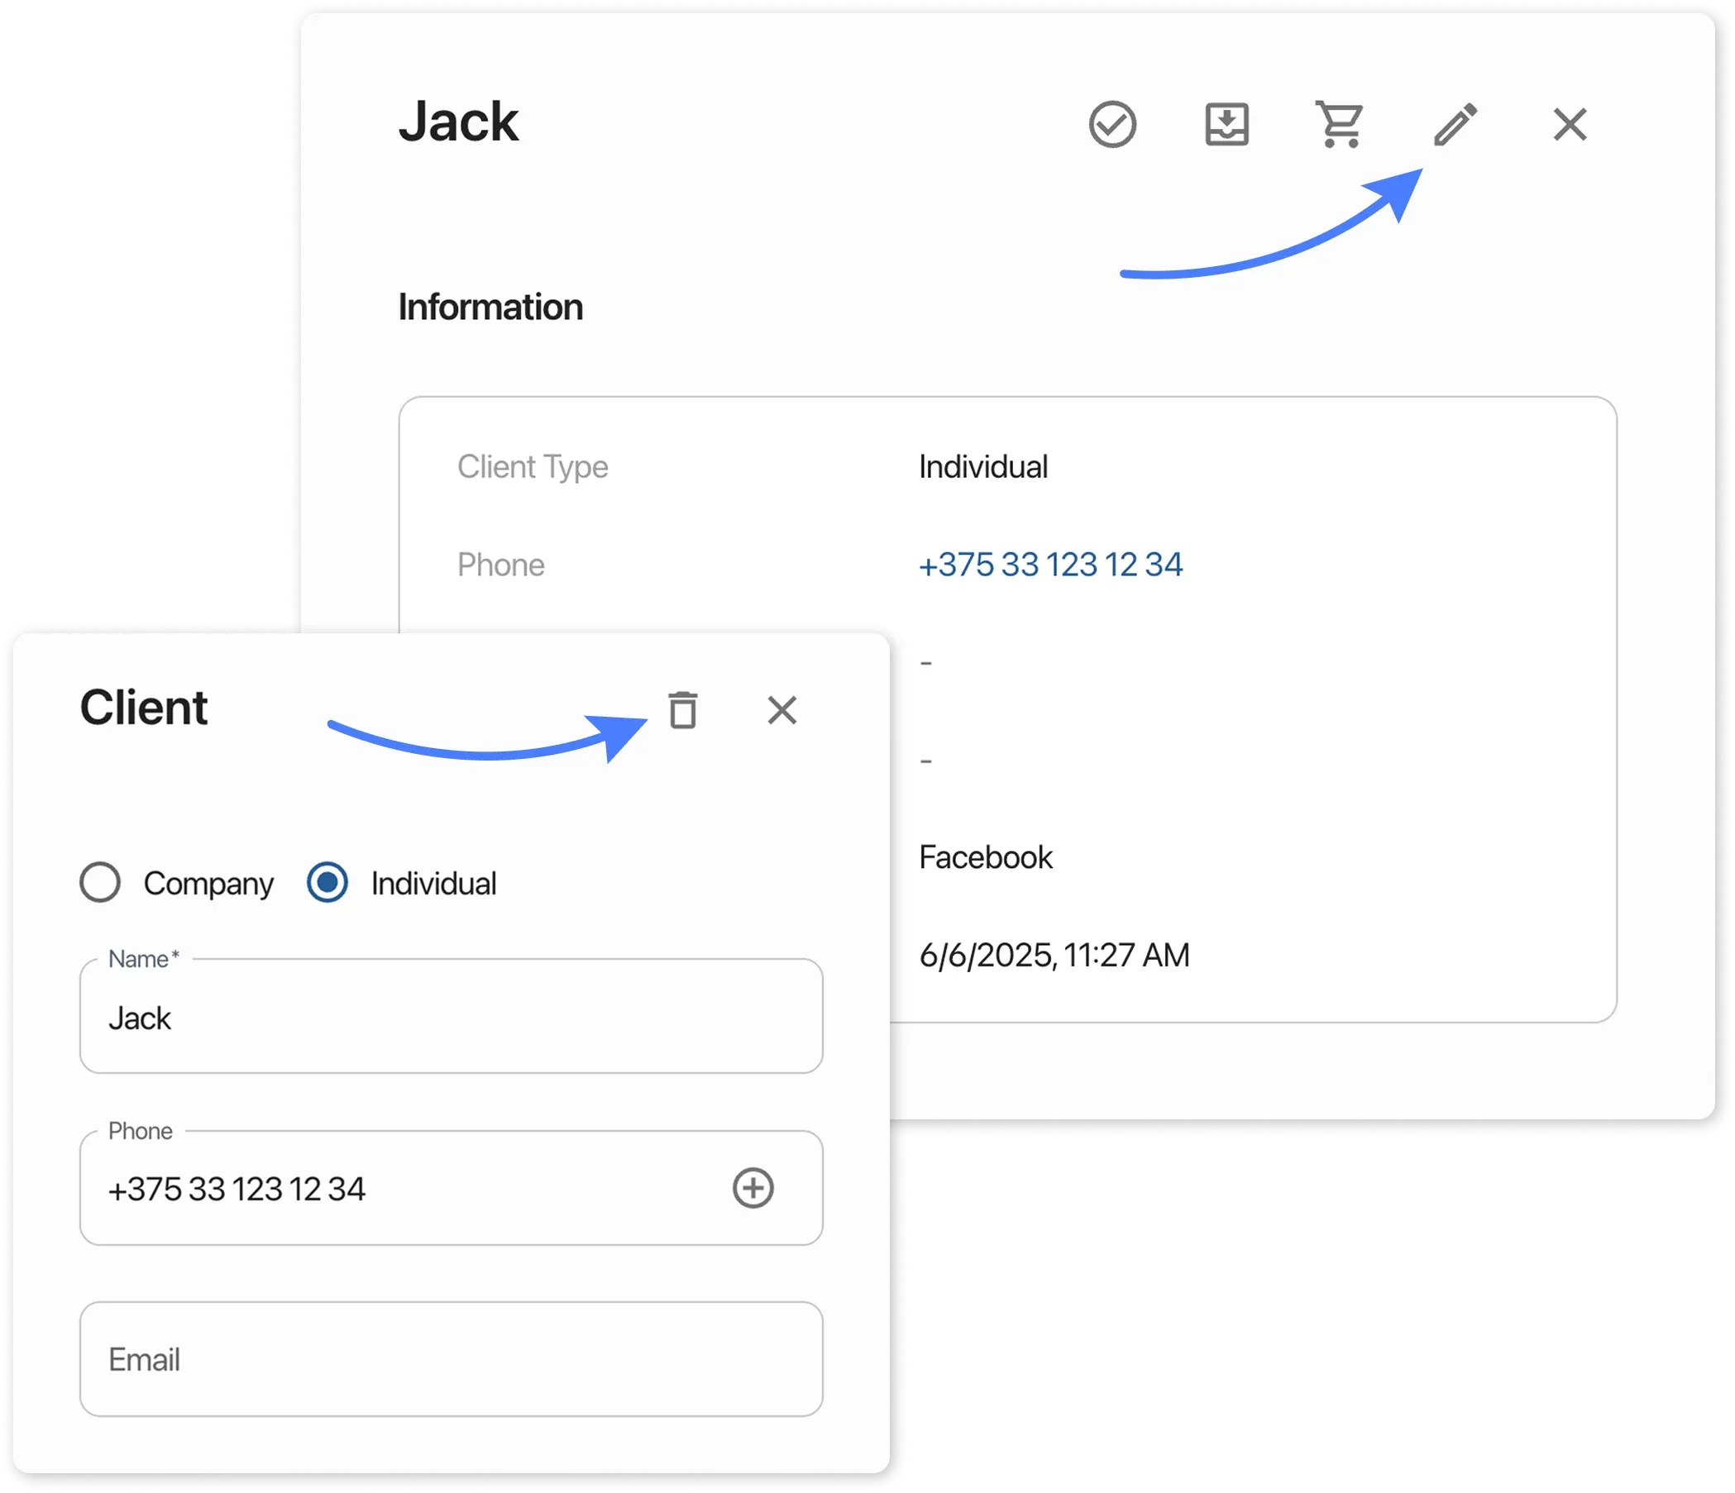Close the Client edit dialog

tap(782, 710)
